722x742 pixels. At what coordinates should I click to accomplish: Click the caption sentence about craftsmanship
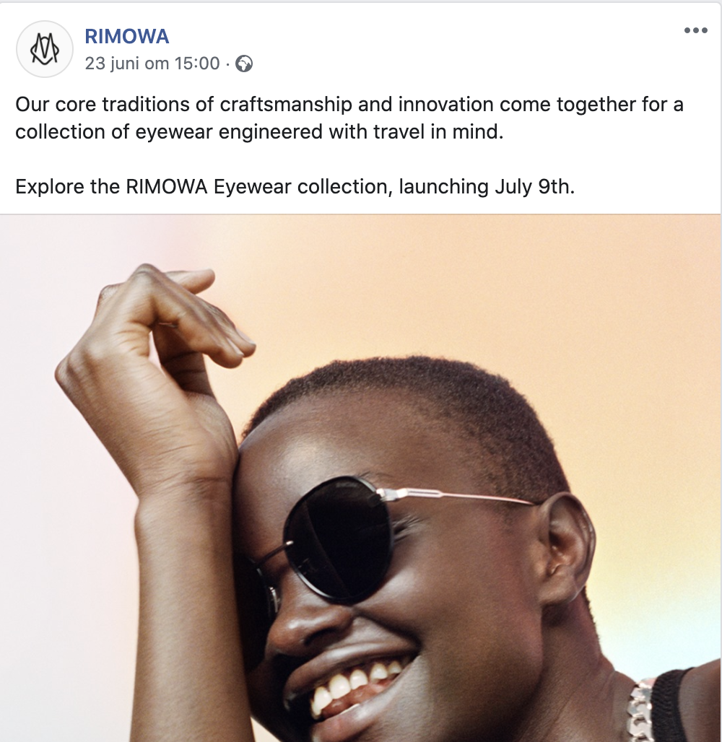pos(349,118)
